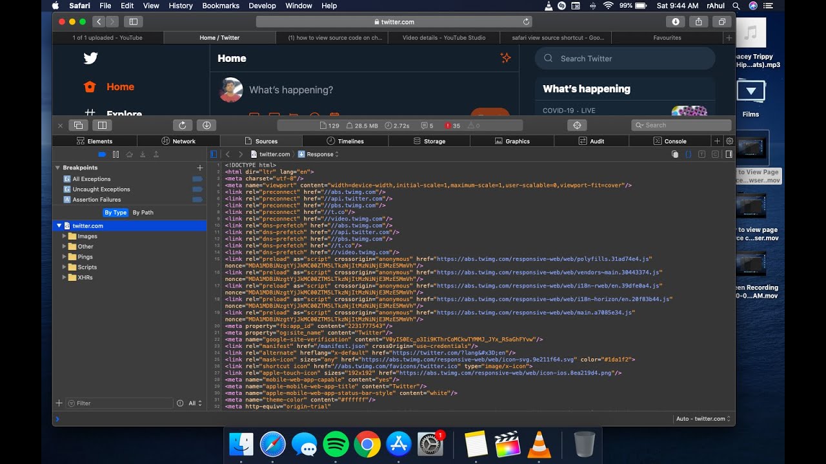
Task: Click the download web archive button
Action: pyautogui.click(x=206, y=126)
